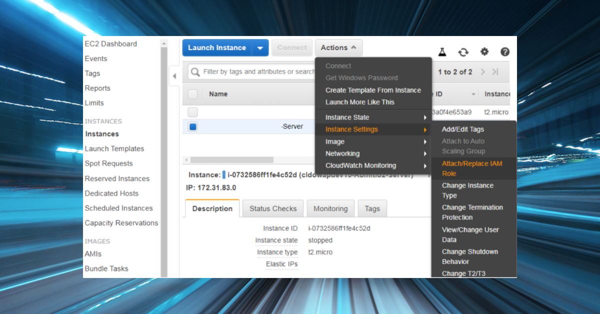Select Change Instance Type

tap(467, 190)
